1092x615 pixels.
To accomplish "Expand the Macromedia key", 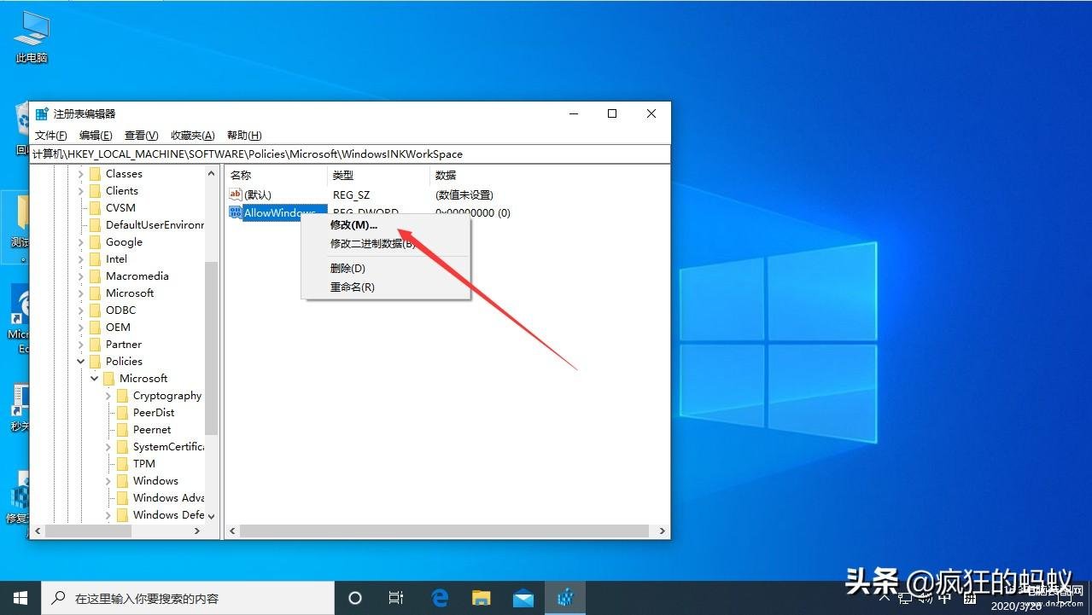I will (x=81, y=276).
